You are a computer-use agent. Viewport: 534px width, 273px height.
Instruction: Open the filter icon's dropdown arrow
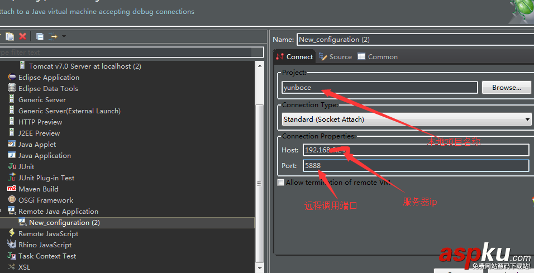[64, 36]
